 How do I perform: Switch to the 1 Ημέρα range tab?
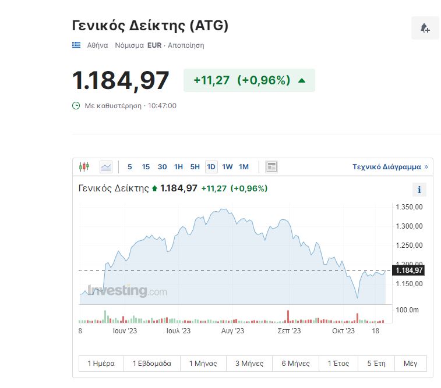(x=101, y=364)
